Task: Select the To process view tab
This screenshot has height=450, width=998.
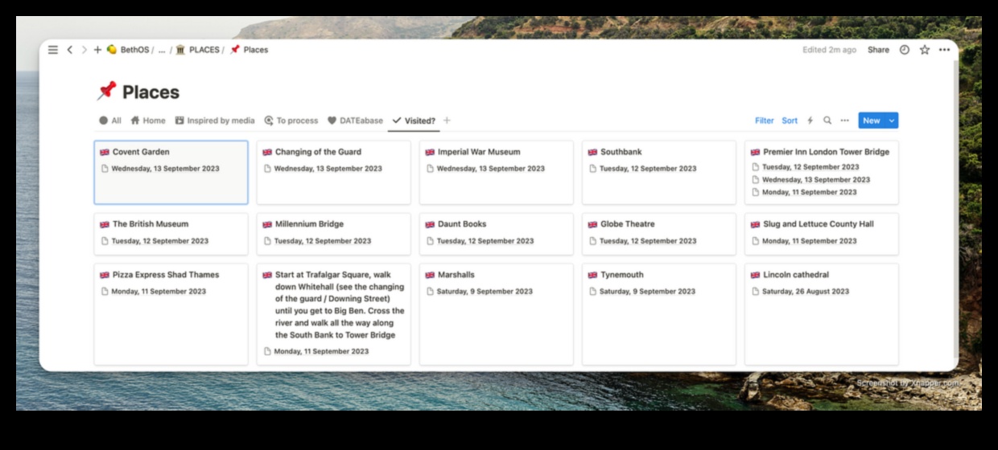Action: point(291,121)
